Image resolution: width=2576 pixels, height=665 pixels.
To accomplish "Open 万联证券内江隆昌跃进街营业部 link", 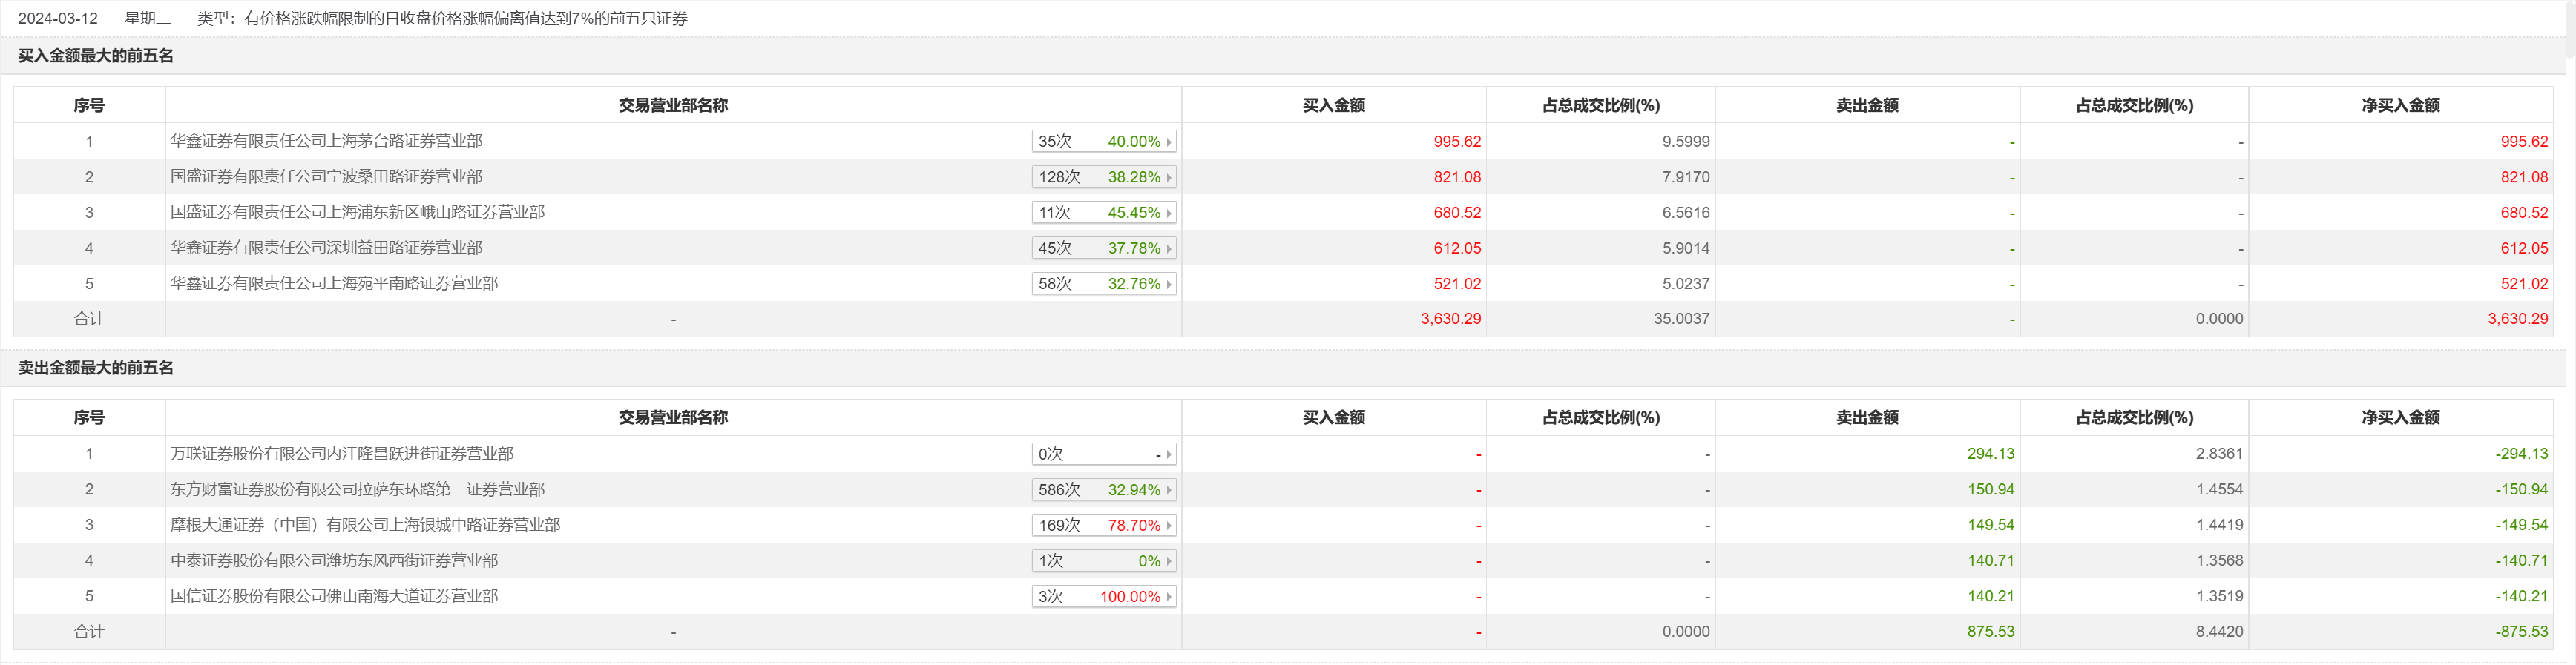I will coord(342,454).
